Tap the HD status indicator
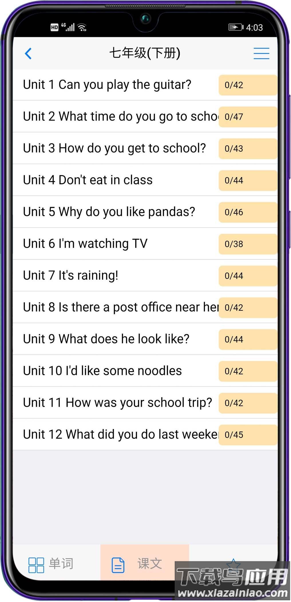The height and width of the screenshot is (602, 291). coord(54,27)
